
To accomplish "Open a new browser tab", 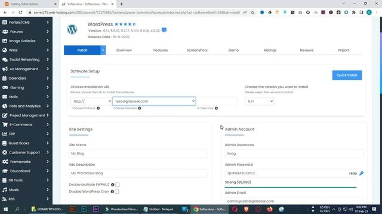I will point(121,4).
